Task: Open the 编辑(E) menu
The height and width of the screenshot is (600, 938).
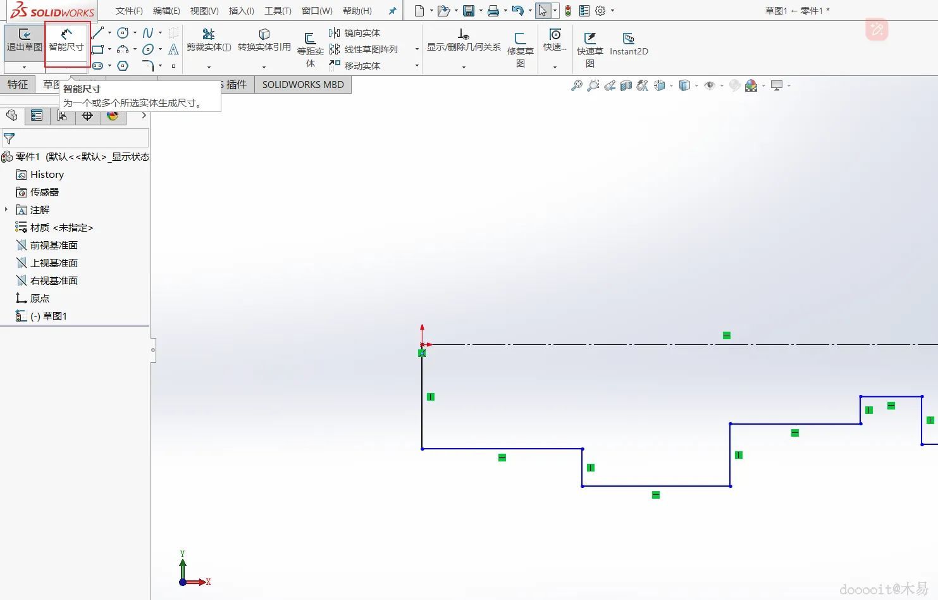Action: pyautogui.click(x=166, y=11)
